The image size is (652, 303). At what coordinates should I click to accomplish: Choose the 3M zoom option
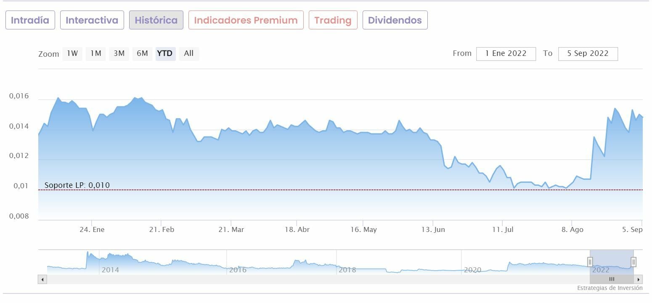(119, 53)
